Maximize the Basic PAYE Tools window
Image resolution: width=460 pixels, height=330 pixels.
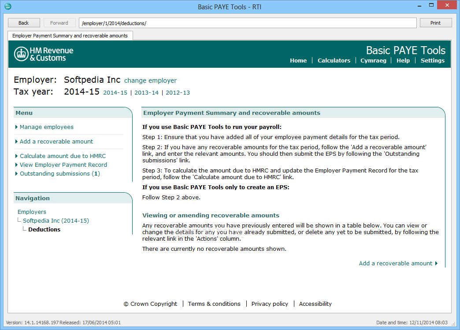tap(431, 5)
